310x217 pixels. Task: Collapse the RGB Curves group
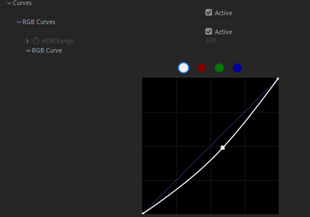18,22
